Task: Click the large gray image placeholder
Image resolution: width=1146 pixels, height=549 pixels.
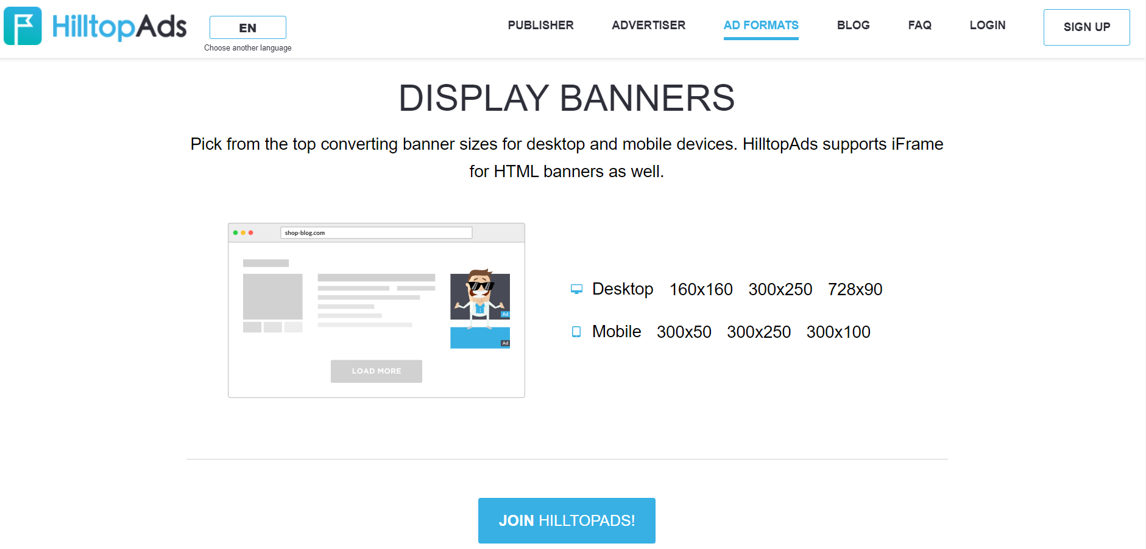Action: [273, 296]
